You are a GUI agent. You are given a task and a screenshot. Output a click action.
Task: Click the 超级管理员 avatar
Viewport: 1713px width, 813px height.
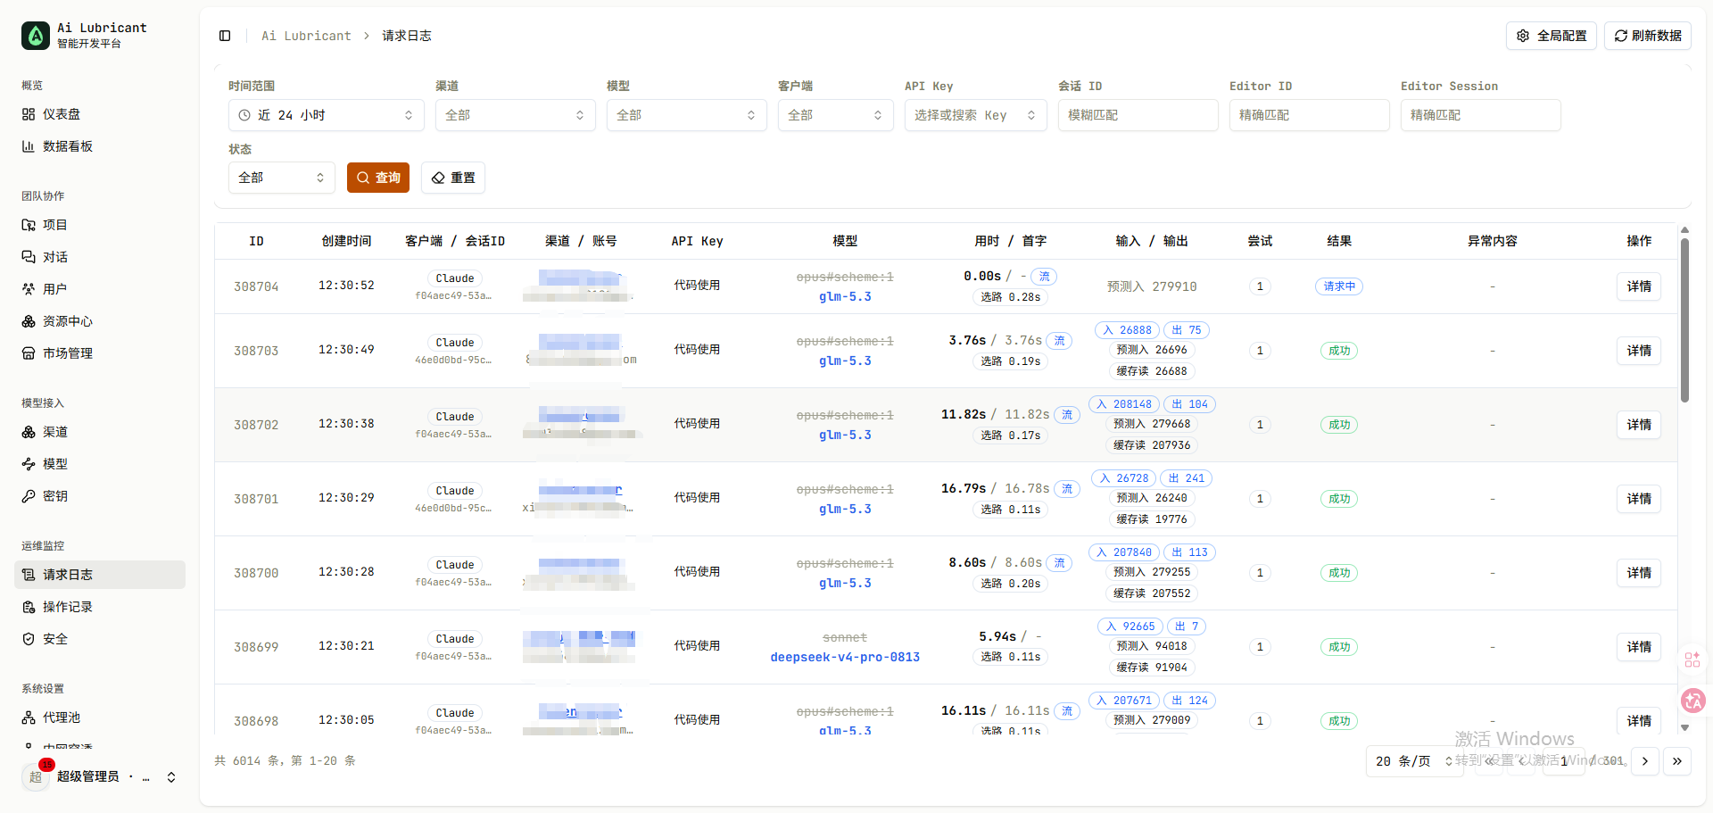pos(36,776)
